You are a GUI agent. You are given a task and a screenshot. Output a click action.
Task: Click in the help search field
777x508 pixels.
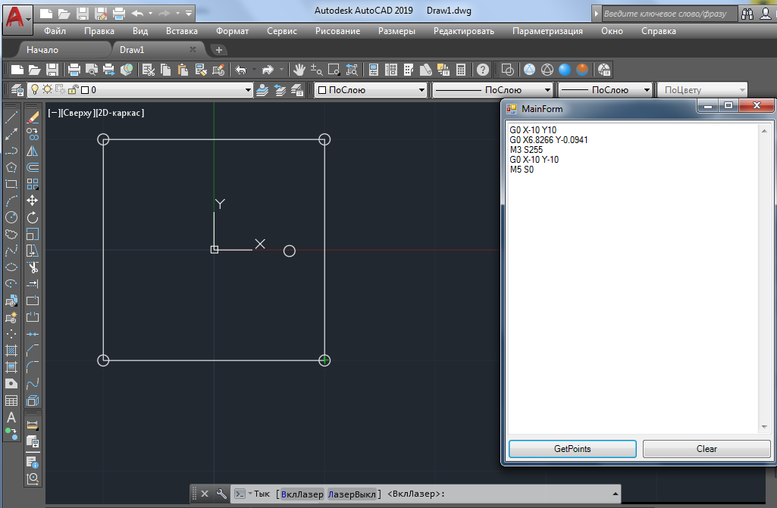pos(669,14)
